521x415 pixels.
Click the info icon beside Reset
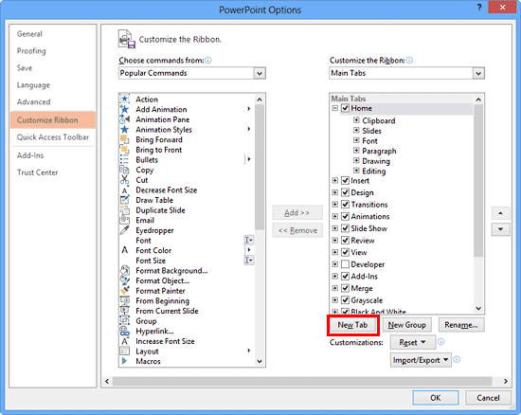[x=440, y=341]
